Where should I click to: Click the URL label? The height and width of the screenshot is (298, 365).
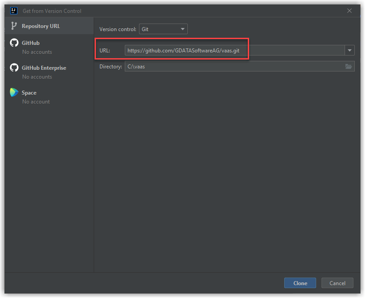(105, 51)
